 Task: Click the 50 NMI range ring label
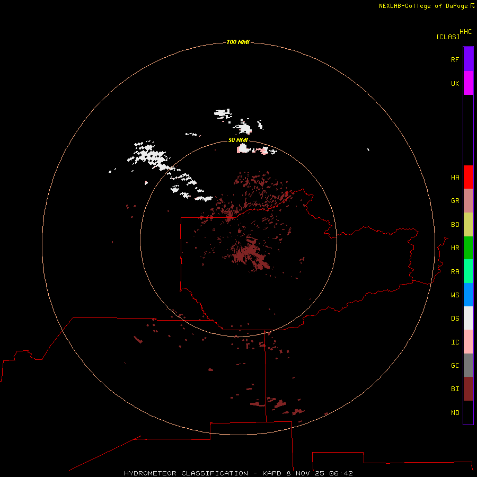click(238, 140)
